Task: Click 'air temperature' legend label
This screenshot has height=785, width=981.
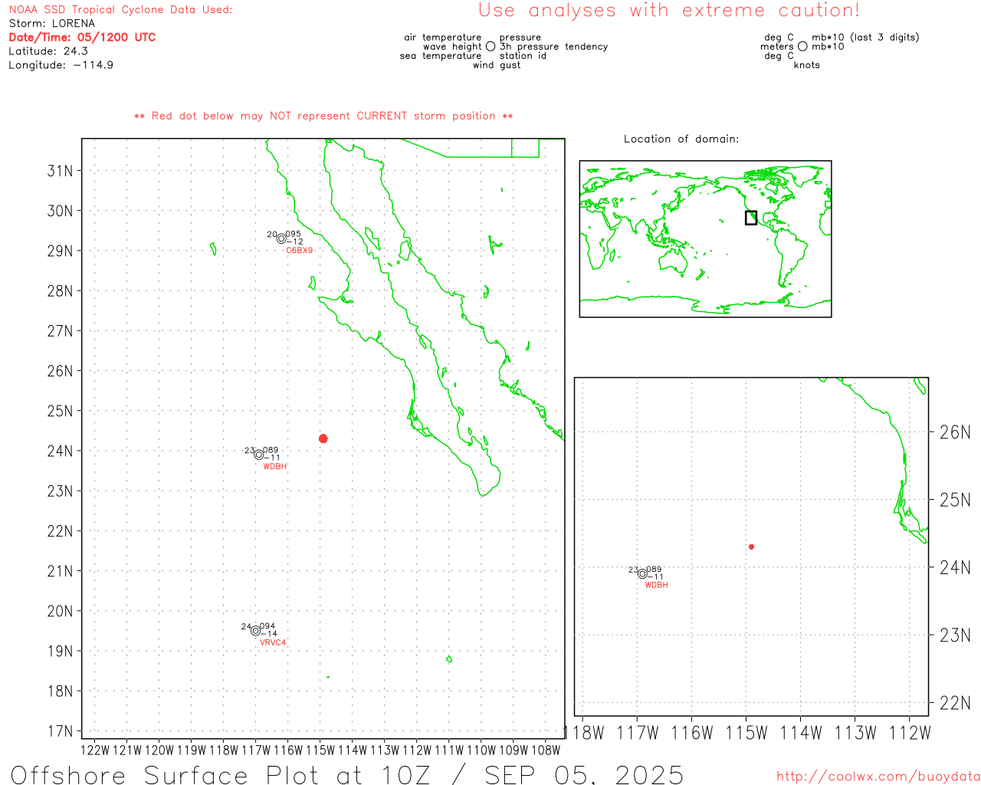Action: click(443, 38)
